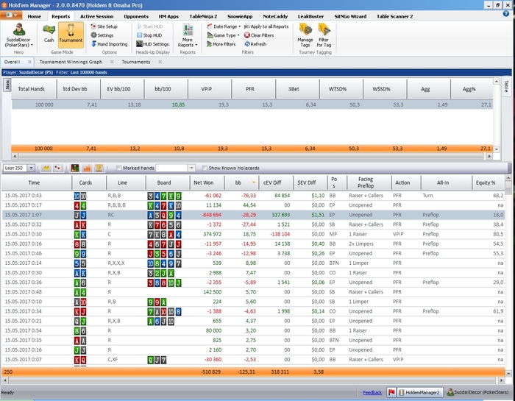Open Site Setup option
Viewport: 515px width, 401px height.
pos(104,26)
